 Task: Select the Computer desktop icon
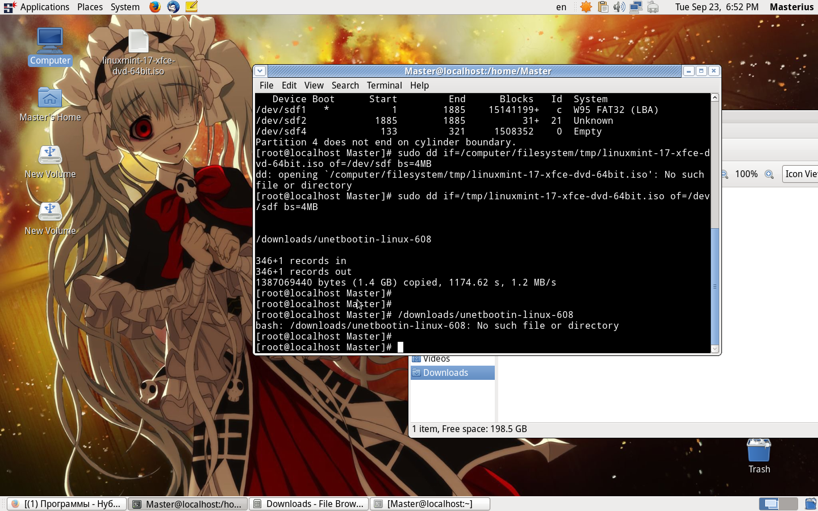(x=50, y=46)
